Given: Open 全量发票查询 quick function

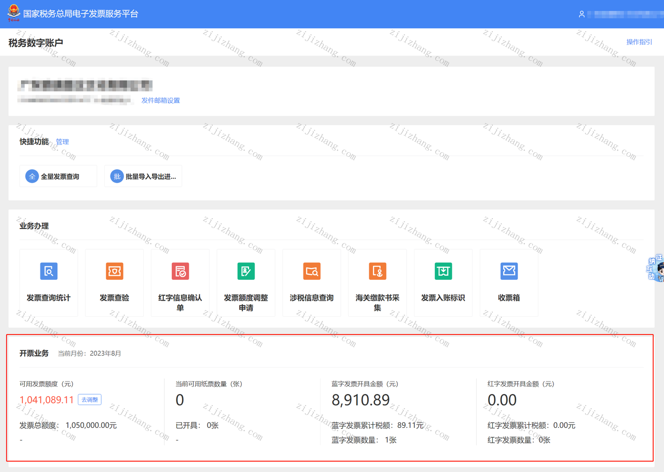Looking at the screenshot, I should [58, 177].
